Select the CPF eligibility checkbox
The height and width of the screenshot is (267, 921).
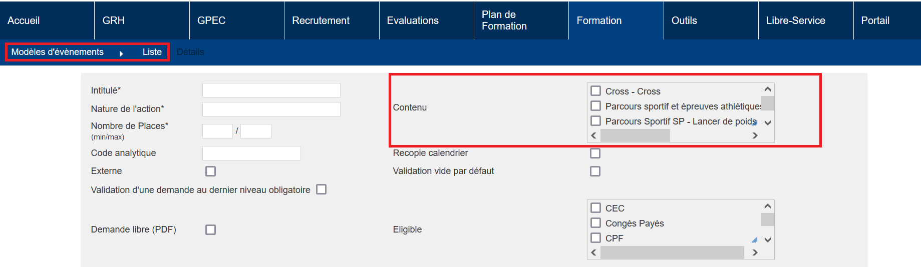pos(595,238)
